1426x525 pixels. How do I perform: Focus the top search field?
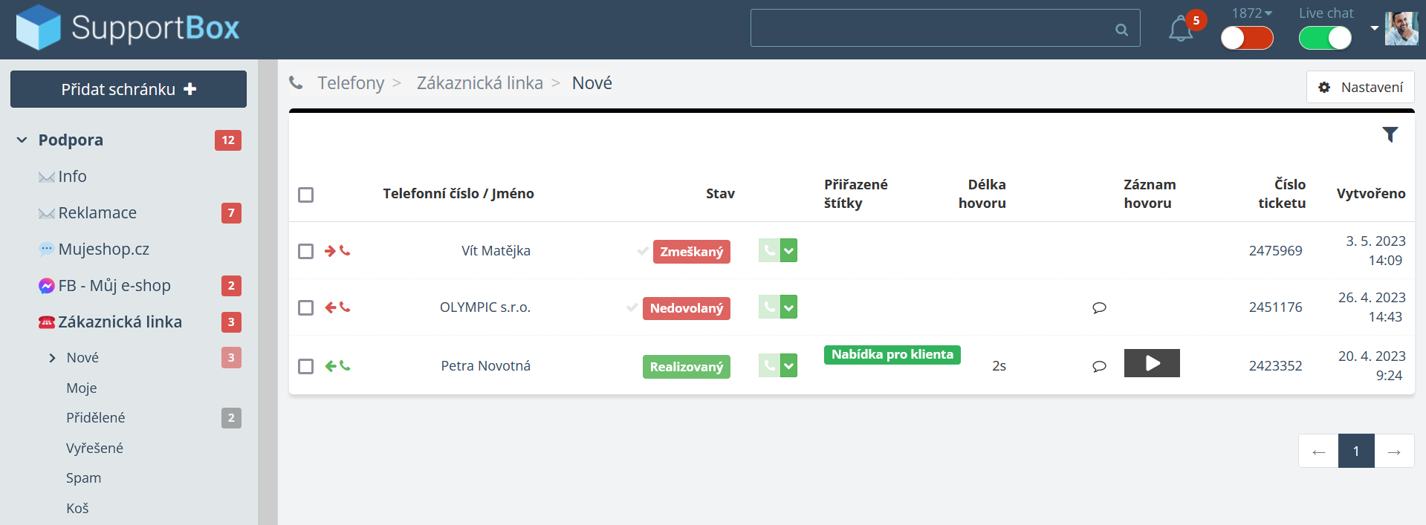click(945, 28)
